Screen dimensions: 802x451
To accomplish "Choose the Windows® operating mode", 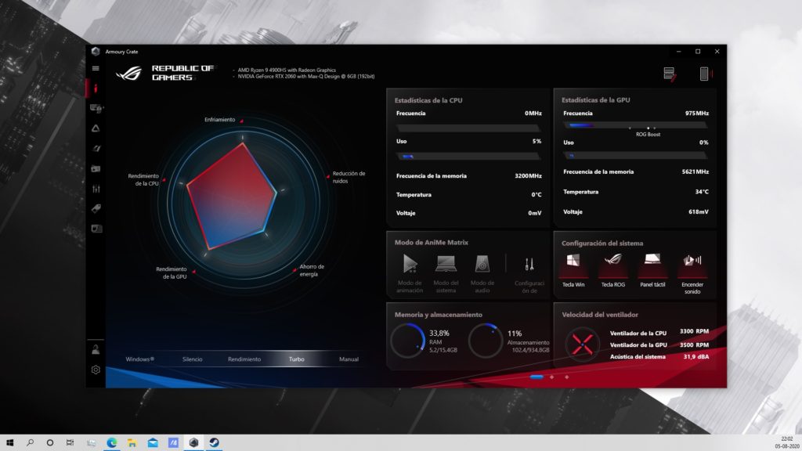I will (x=140, y=359).
